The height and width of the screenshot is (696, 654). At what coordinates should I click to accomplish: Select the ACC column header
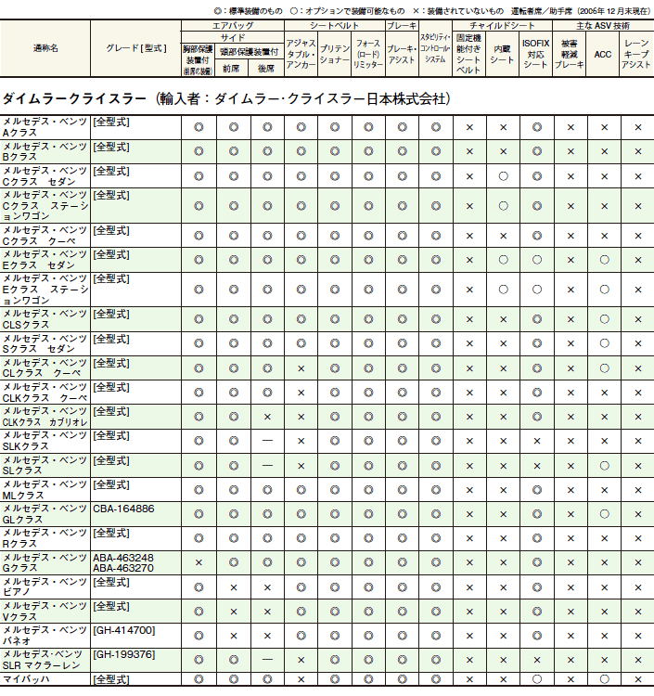tap(603, 55)
